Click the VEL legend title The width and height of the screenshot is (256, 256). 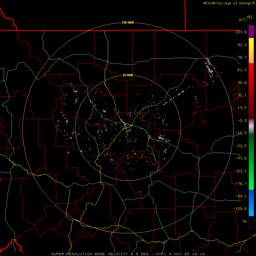click(x=250, y=17)
